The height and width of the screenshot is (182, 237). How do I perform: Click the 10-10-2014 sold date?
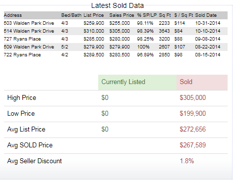click(x=208, y=31)
